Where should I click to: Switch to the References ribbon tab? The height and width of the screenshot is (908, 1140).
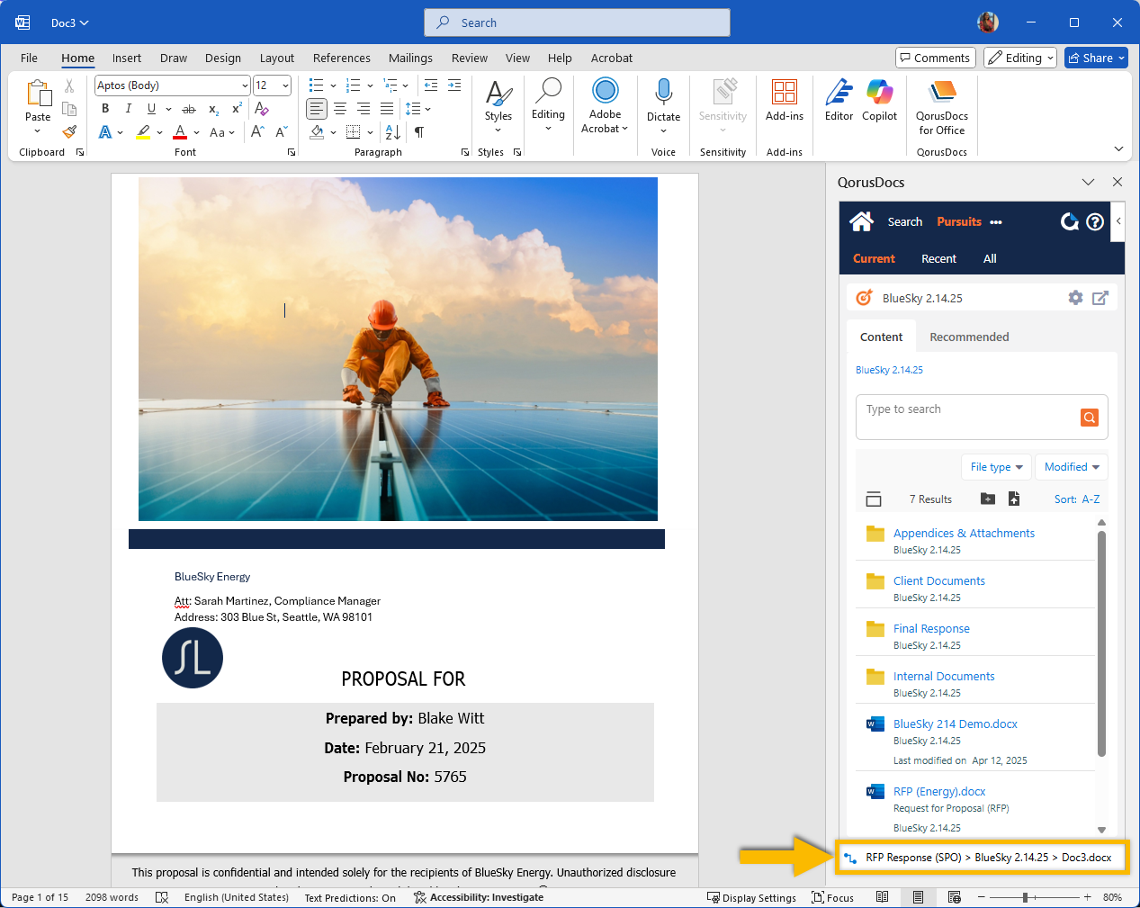[x=341, y=58]
